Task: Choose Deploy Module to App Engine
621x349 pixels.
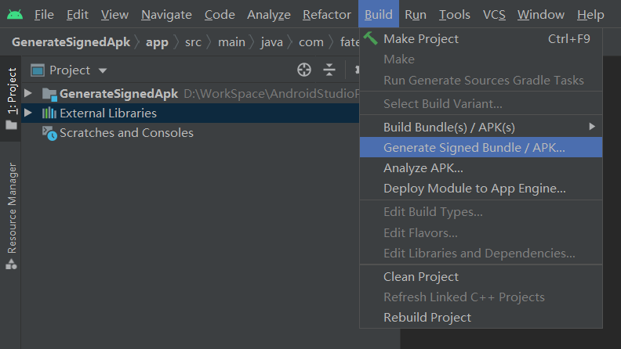Action: 481,188
